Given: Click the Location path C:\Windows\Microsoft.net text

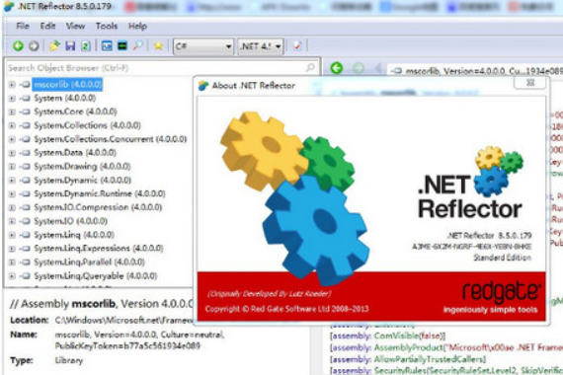Looking at the screenshot, I should [x=123, y=320].
